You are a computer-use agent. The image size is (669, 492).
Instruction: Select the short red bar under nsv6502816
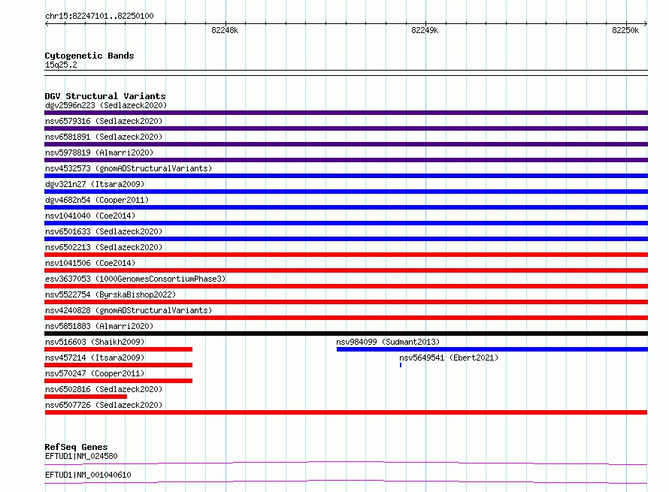[86, 397]
